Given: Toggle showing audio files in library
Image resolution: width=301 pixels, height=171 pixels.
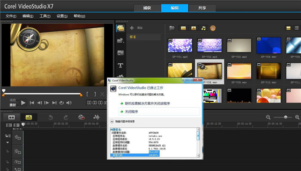Looking at the screenshot, I should pyautogui.click(x=203, y=28).
